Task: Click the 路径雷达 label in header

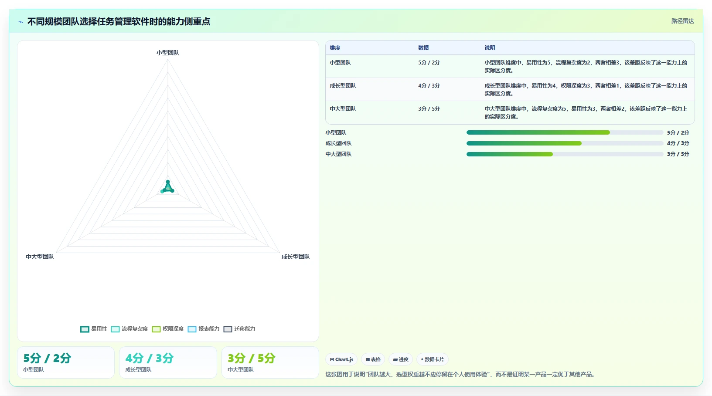Action: point(682,21)
